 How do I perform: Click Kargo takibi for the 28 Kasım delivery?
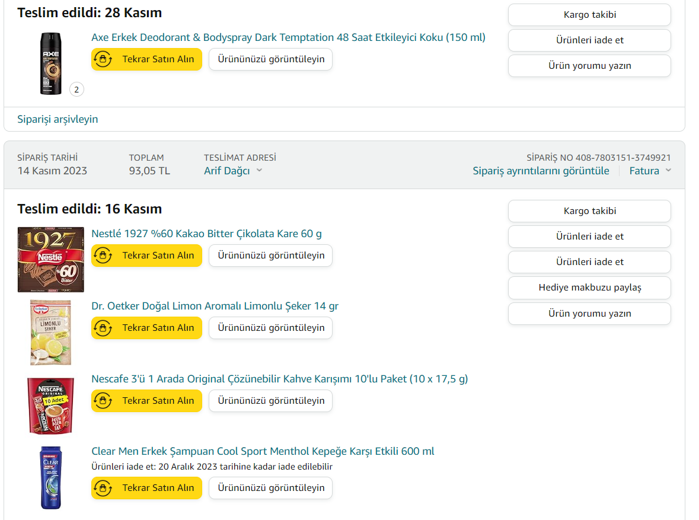(589, 15)
